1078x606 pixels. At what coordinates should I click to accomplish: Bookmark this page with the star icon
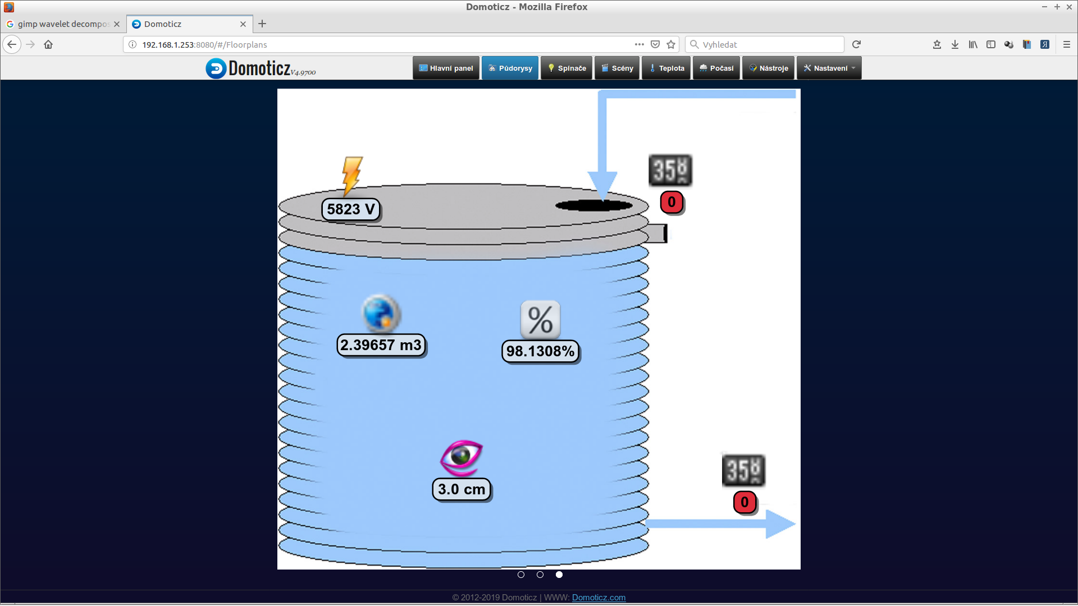[671, 44]
